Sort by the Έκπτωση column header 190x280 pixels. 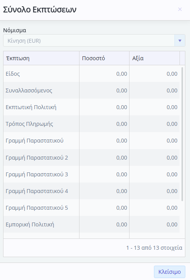point(41,58)
